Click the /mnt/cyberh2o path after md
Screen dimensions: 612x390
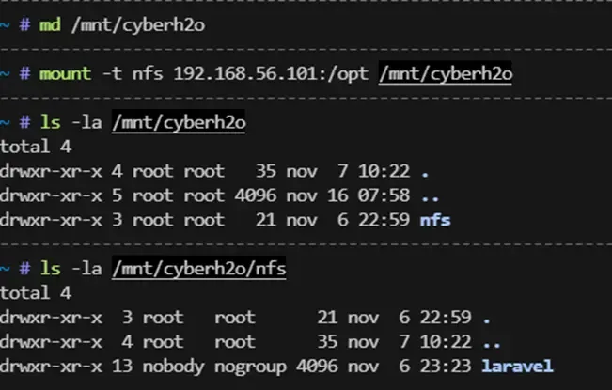click(134, 25)
